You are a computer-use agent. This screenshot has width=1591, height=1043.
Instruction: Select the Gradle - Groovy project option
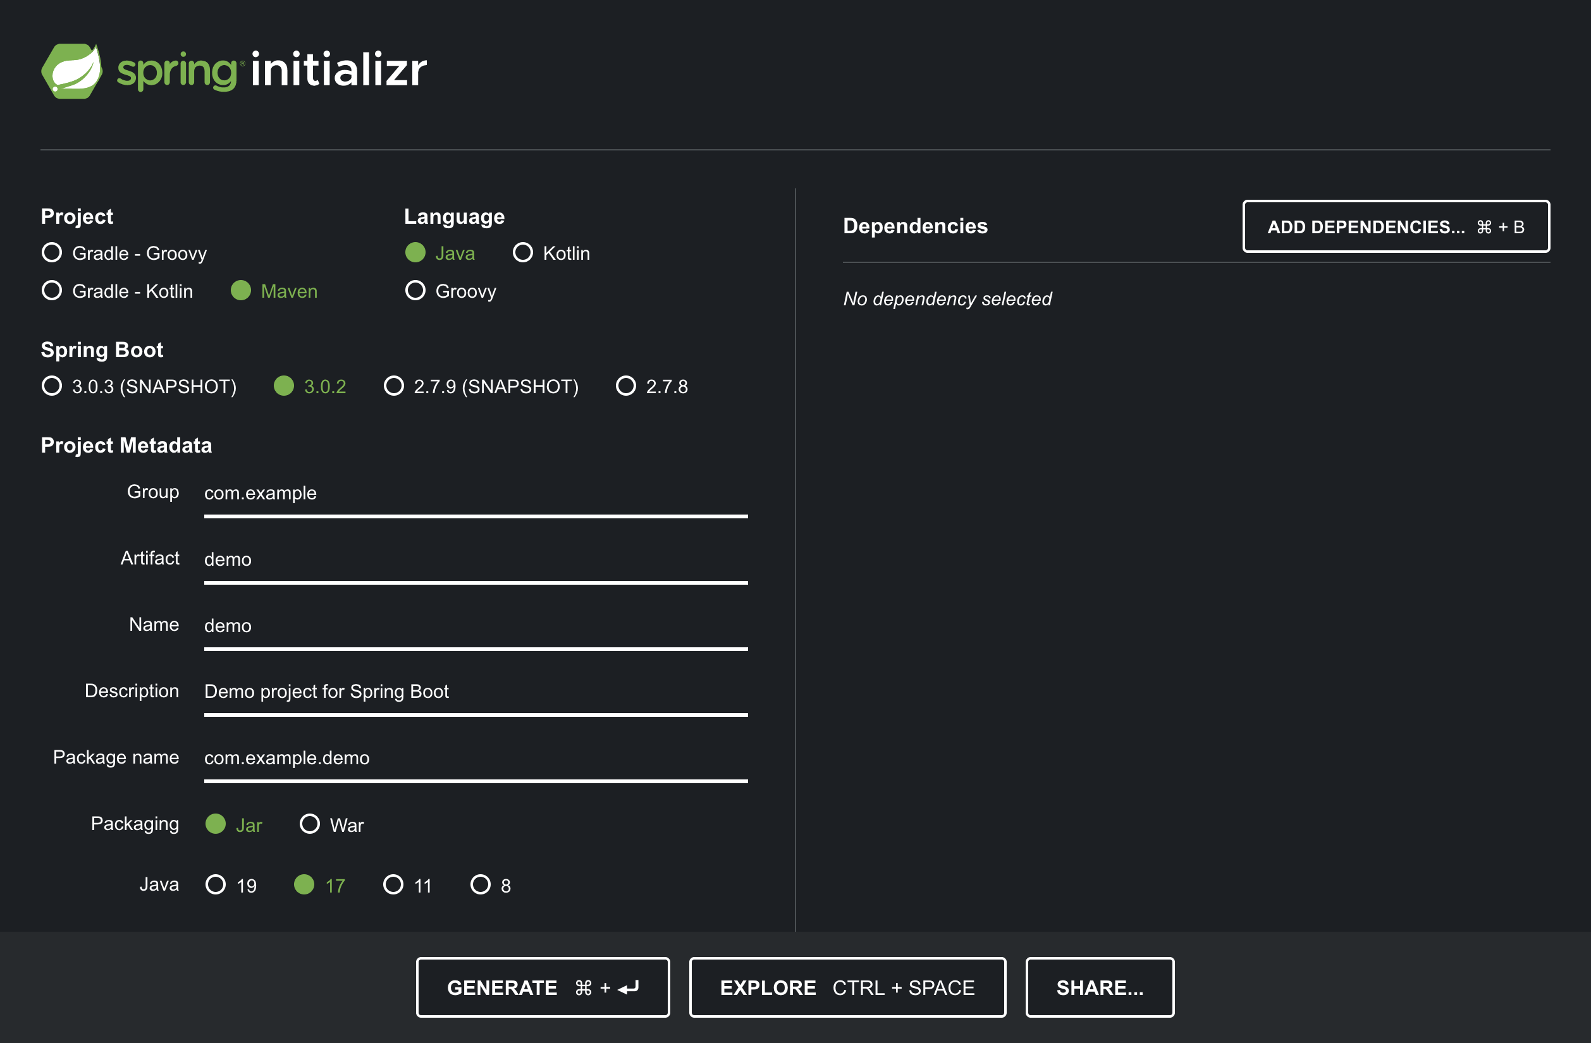125,253
